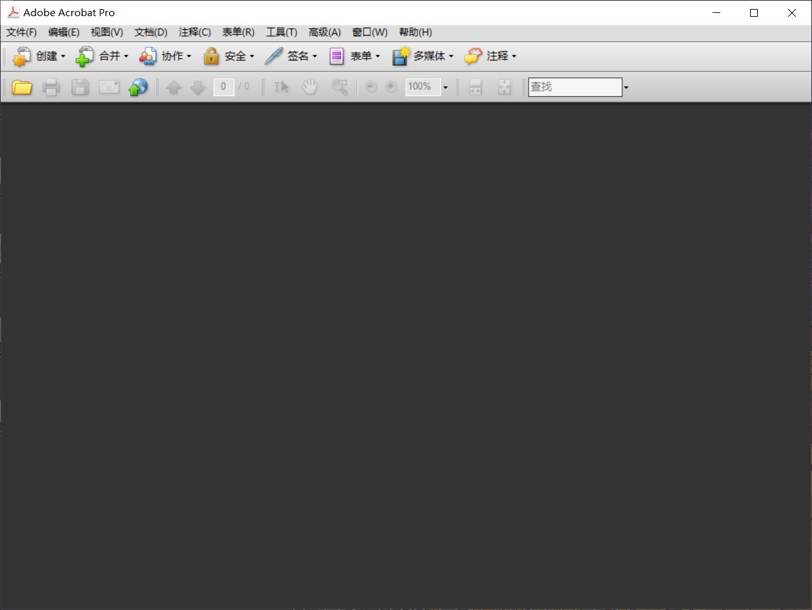Expand the 签名 dropdown arrow
This screenshot has width=812, height=610.
click(x=315, y=57)
